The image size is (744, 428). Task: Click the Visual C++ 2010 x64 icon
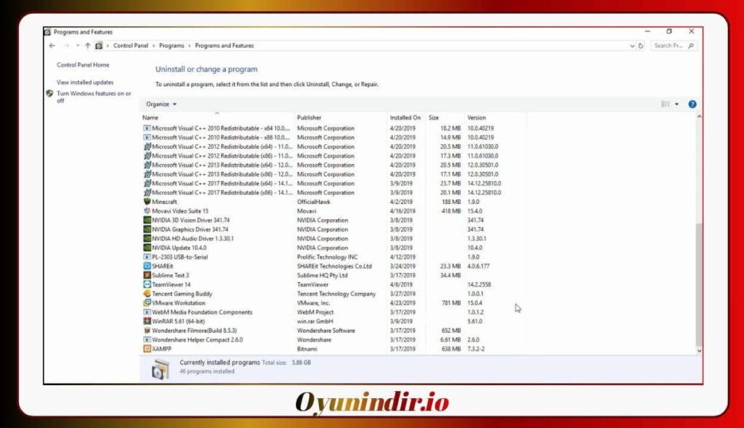tap(147, 128)
